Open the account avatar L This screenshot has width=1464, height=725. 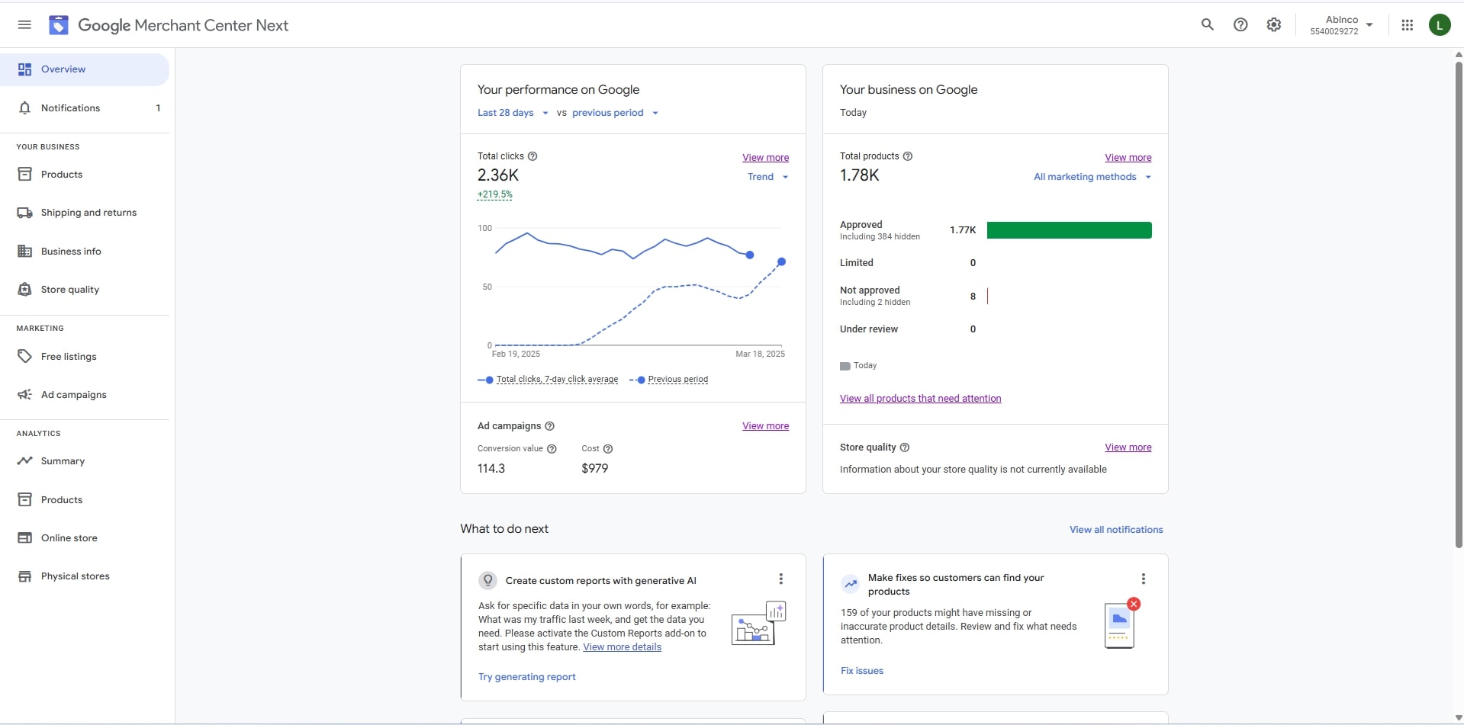tap(1439, 25)
